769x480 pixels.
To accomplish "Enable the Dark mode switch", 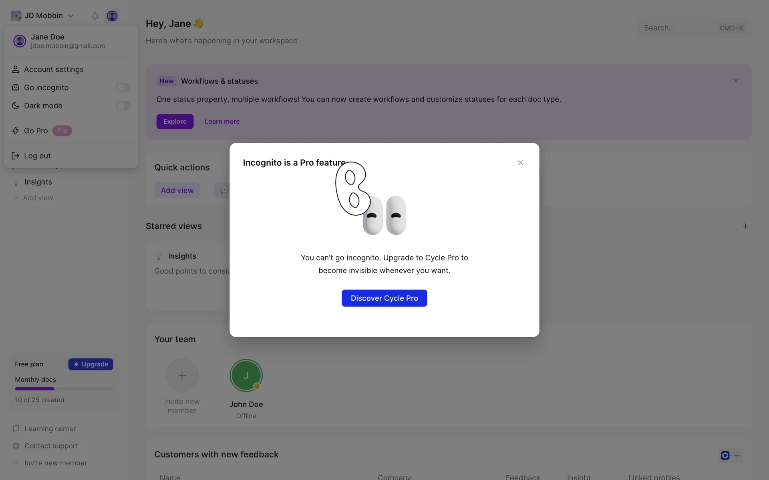I will click(123, 106).
